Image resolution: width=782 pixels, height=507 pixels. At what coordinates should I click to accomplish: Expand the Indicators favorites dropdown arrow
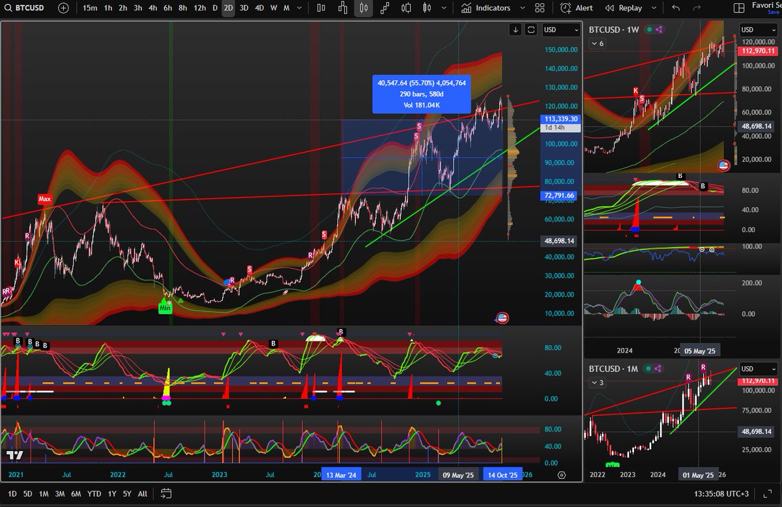522,8
